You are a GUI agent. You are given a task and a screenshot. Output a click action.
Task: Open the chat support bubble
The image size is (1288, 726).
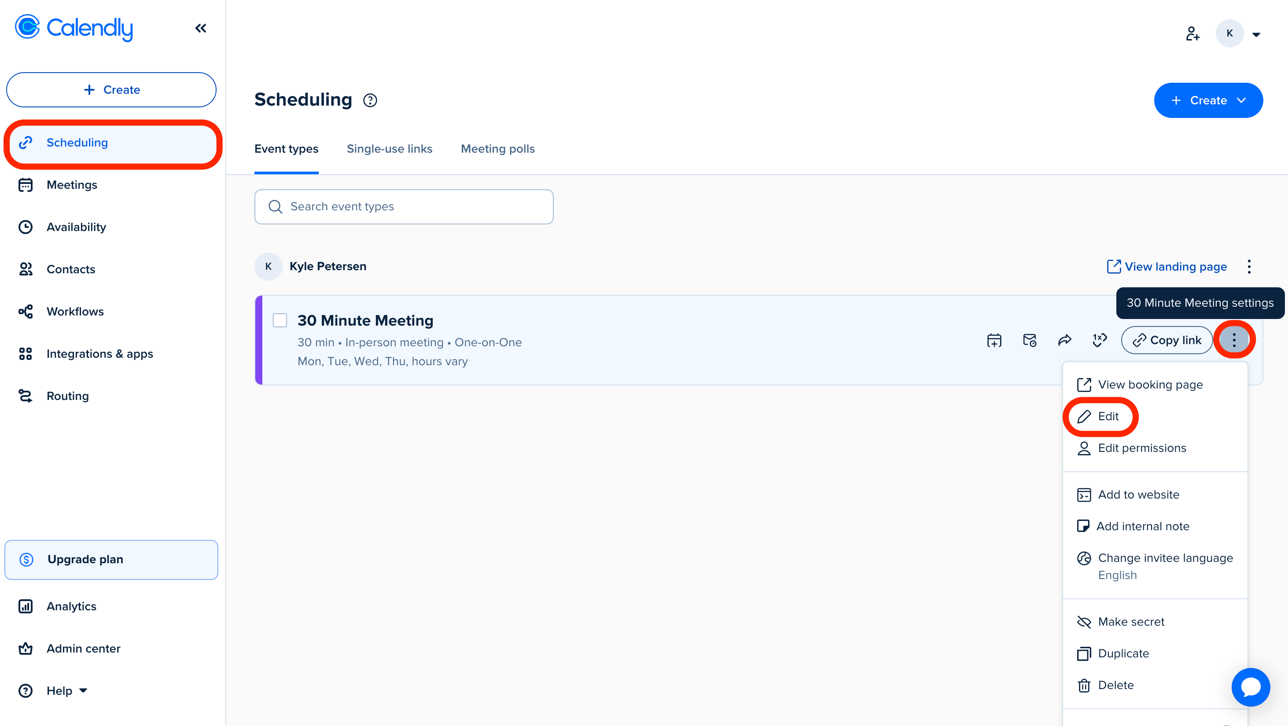[1250, 687]
